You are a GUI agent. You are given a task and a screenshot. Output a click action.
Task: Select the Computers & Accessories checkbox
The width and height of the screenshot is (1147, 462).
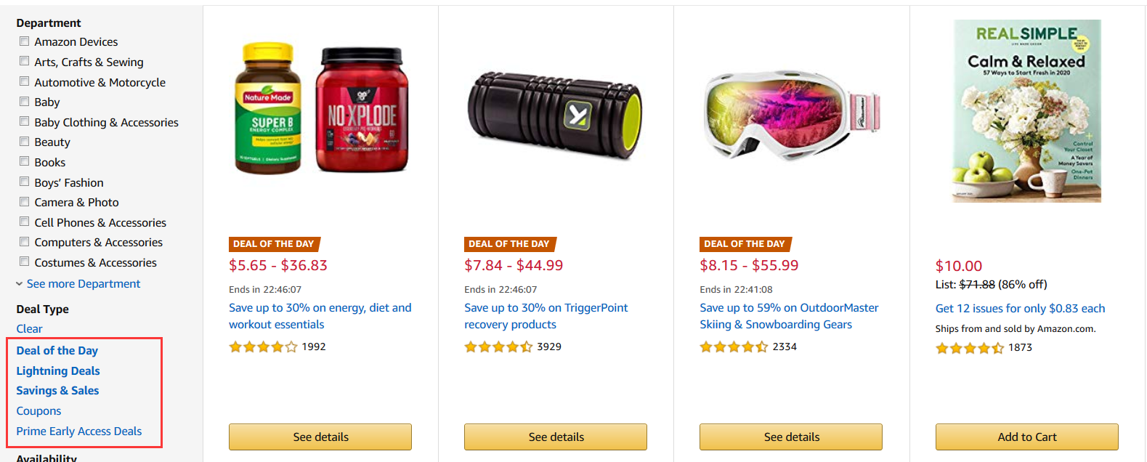[x=25, y=242]
